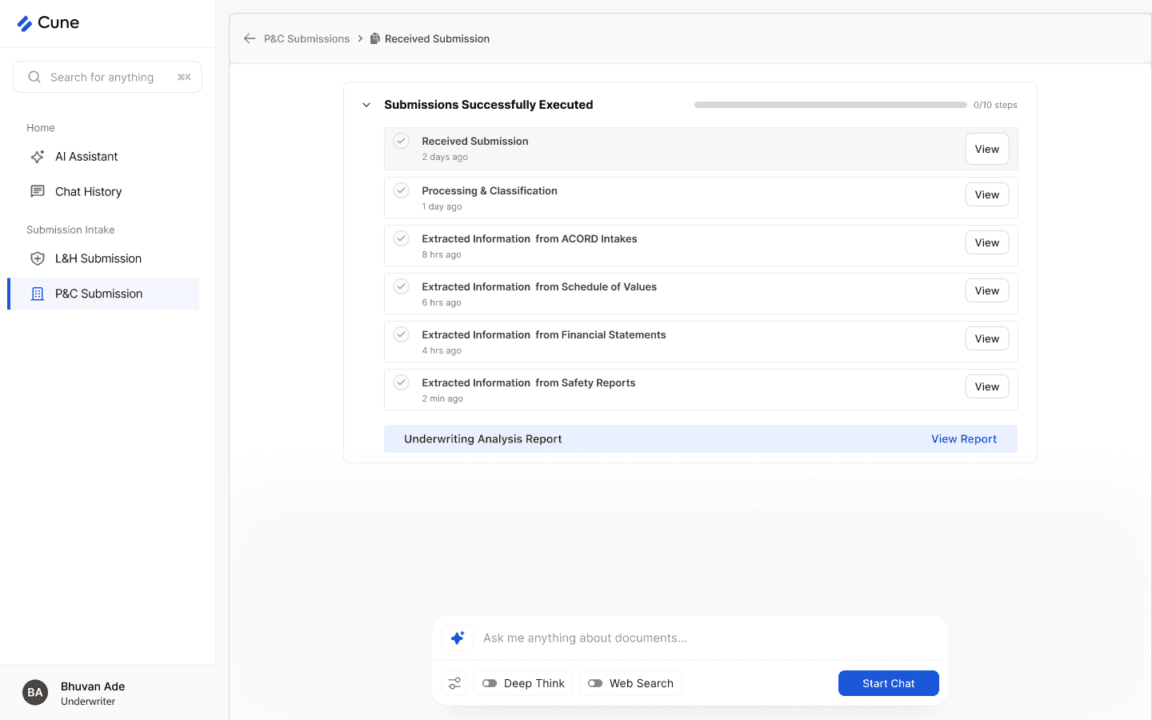Click the '1 day ago' timestamp
1152x720 pixels.
(442, 206)
